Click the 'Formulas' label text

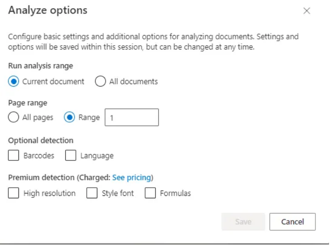[175, 193]
